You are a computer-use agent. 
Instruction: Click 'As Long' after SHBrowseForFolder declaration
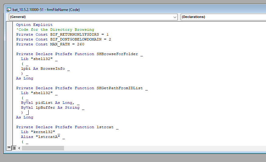(25, 79)
